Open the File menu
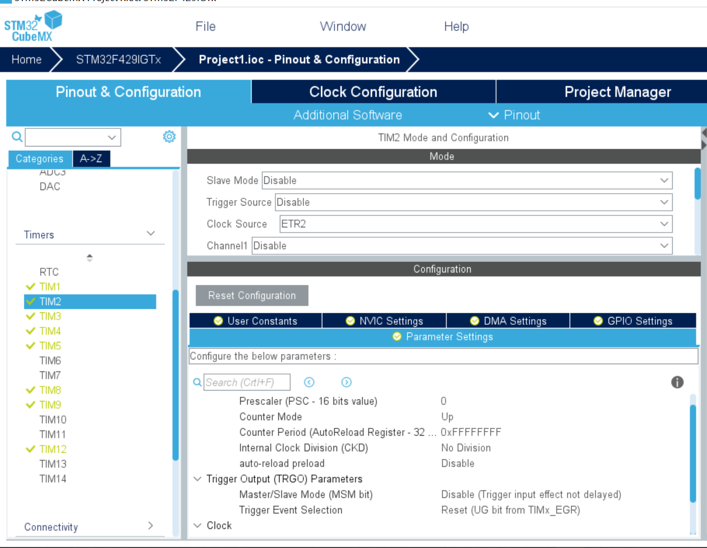The width and height of the screenshot is (707, 548). pyautogui.click(x=206, y=26)
